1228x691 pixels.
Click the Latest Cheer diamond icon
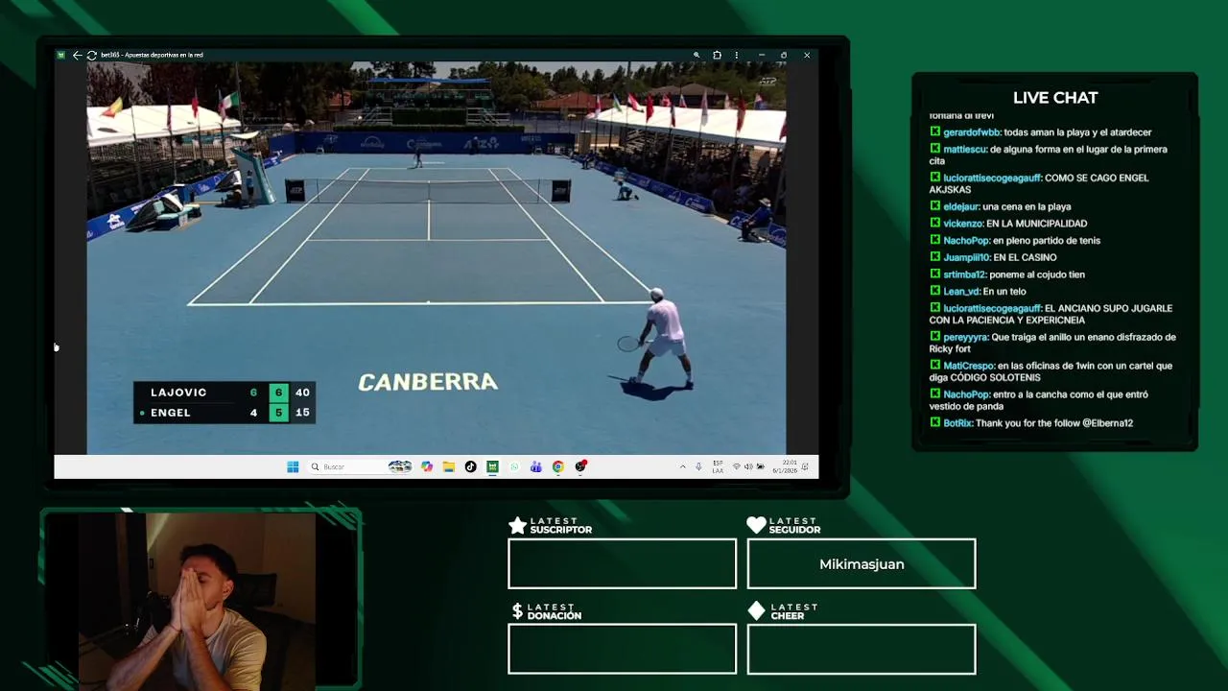(756, 610)
